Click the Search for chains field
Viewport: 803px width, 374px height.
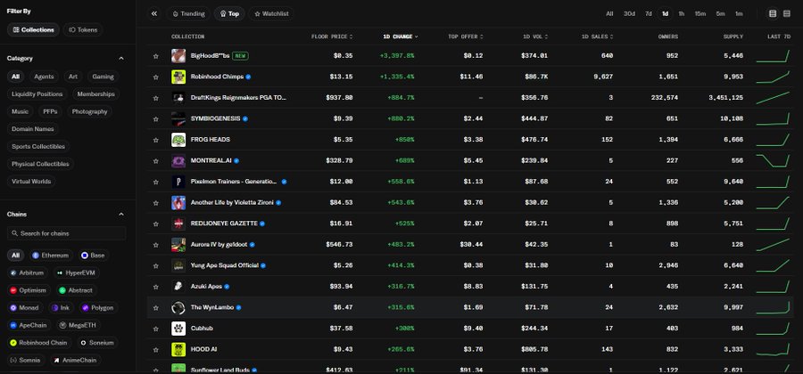pos(67,233)
